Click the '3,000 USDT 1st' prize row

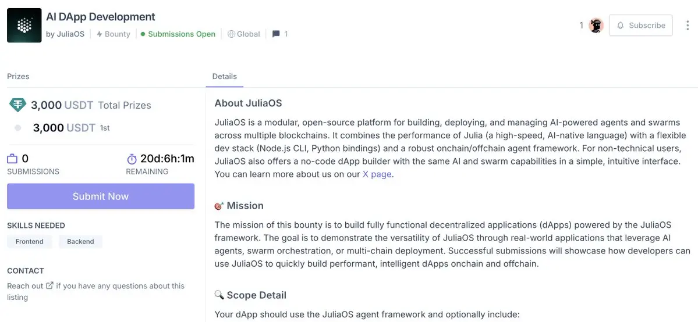71,128
